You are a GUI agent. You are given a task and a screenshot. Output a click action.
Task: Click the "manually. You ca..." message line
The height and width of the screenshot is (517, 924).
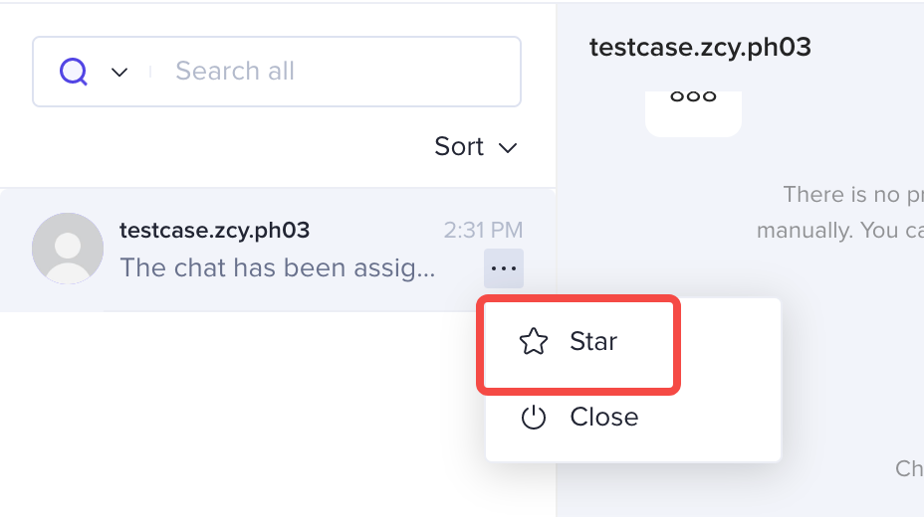(x=839, y=231)
